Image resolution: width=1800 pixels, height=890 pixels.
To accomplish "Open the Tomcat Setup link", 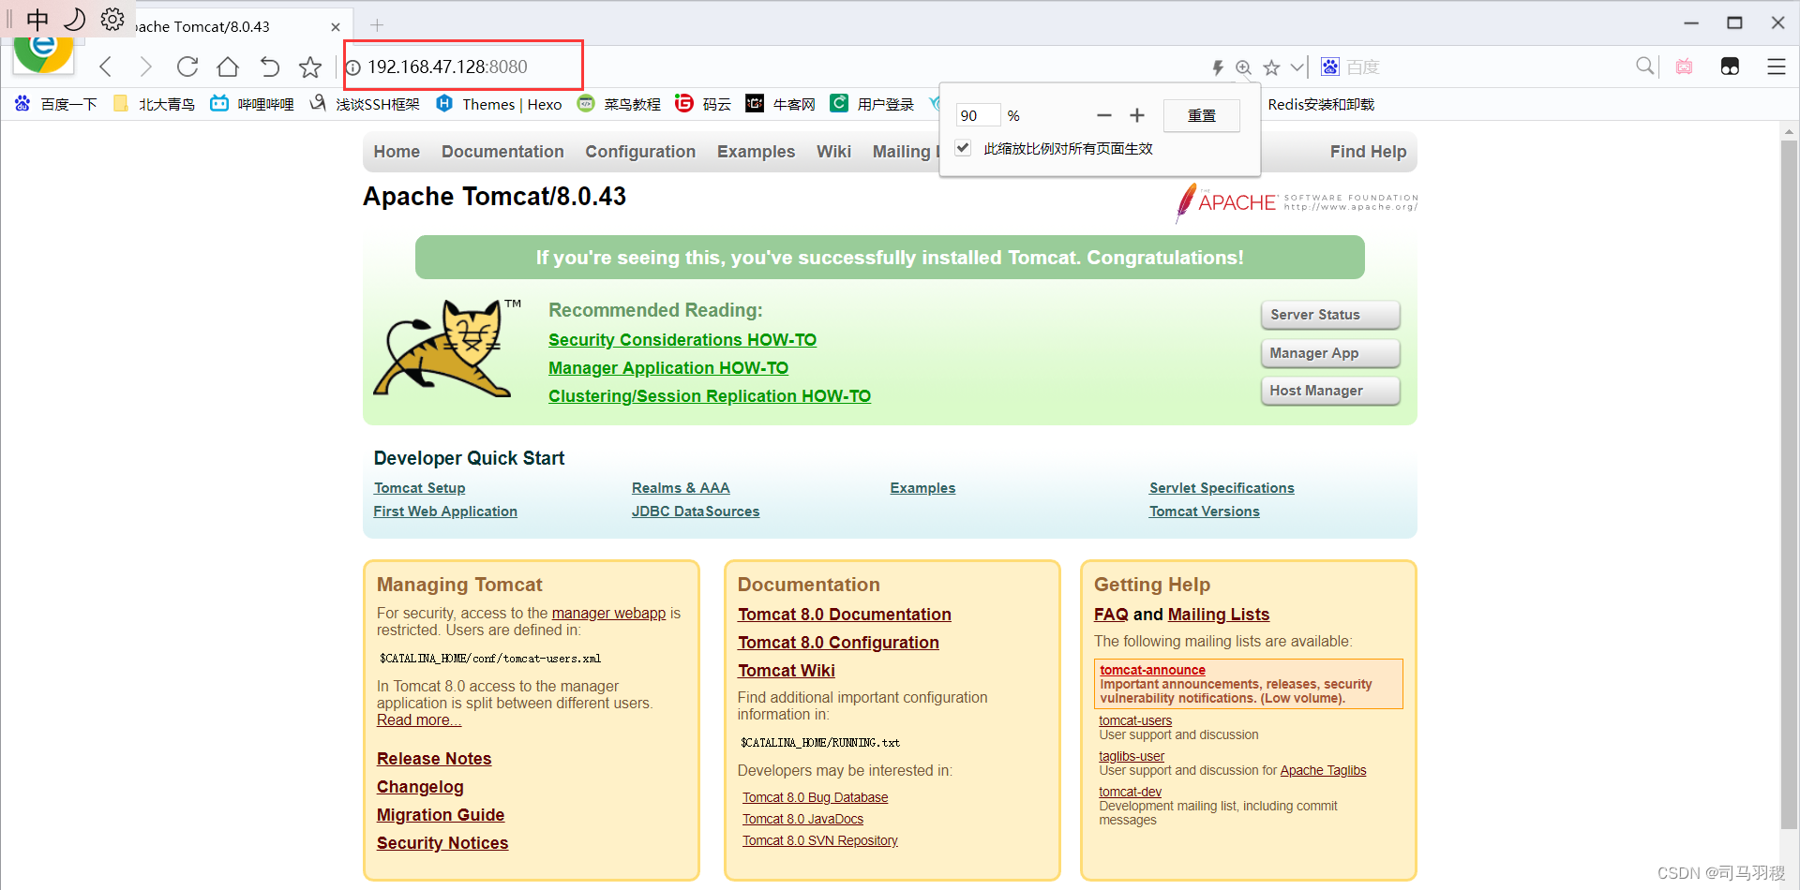I will pos(419,488).
